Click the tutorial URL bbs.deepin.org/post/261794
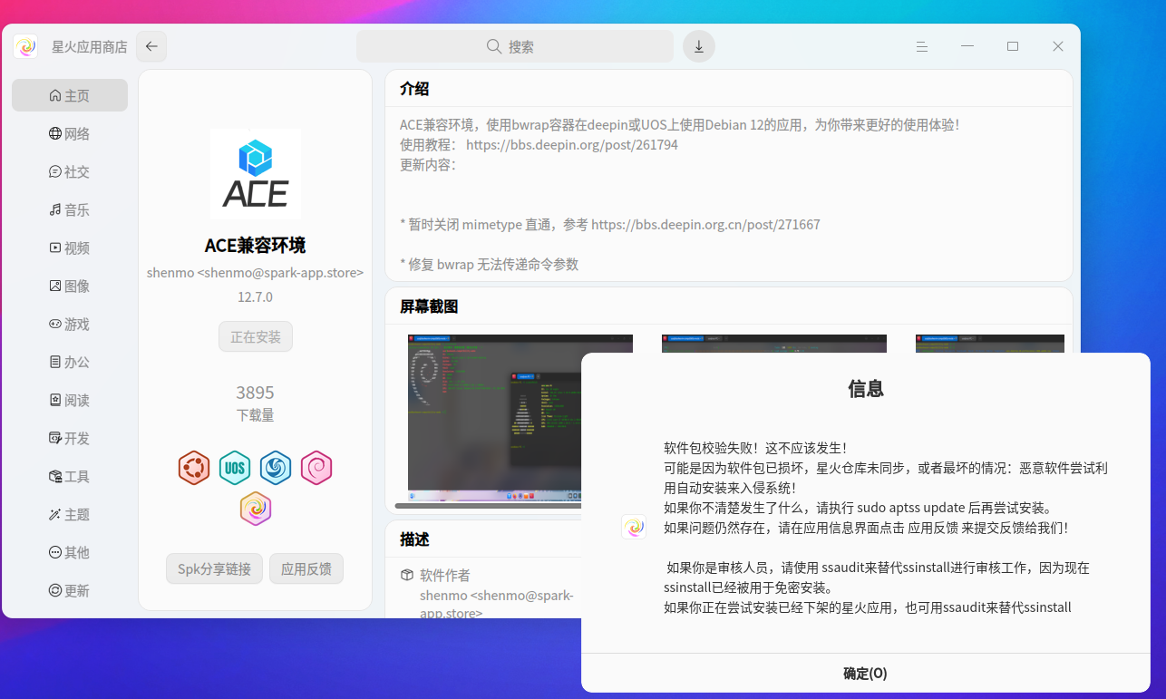Viewport: 1166px width, 699px height. pos(572,144)
